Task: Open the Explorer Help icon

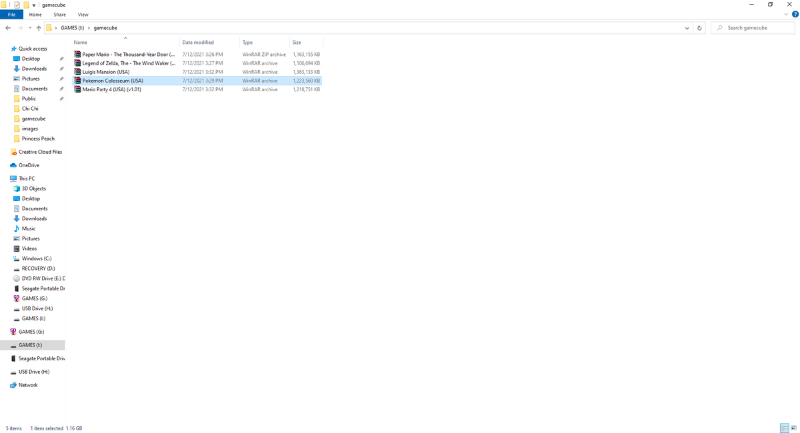Action: coord(795,15)
